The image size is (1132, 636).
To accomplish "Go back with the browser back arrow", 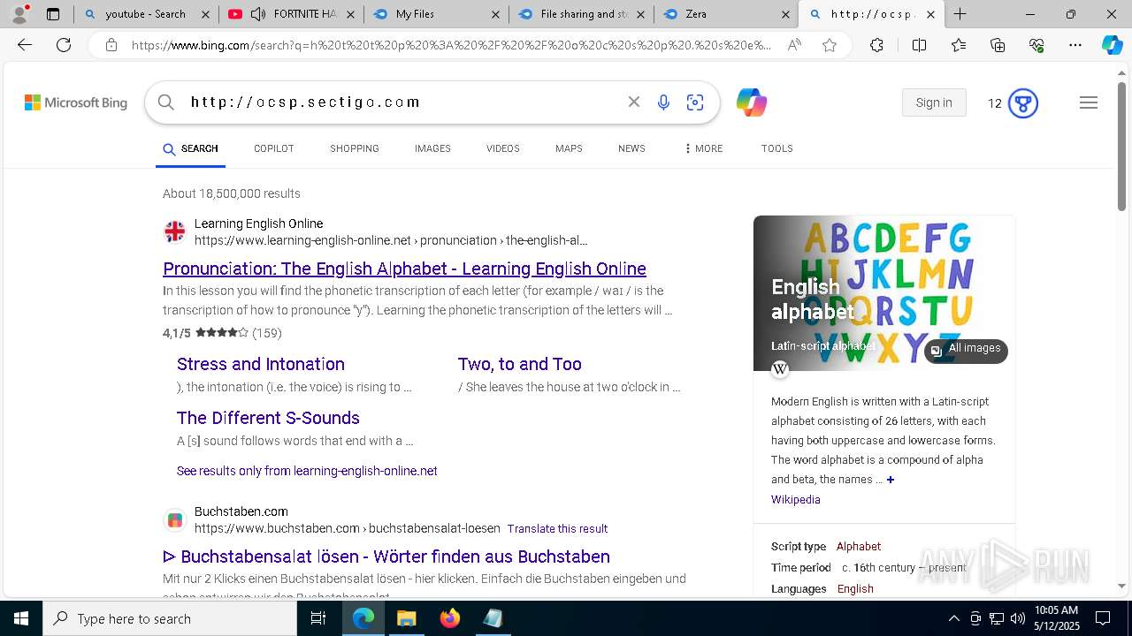I will pos(25,45).
